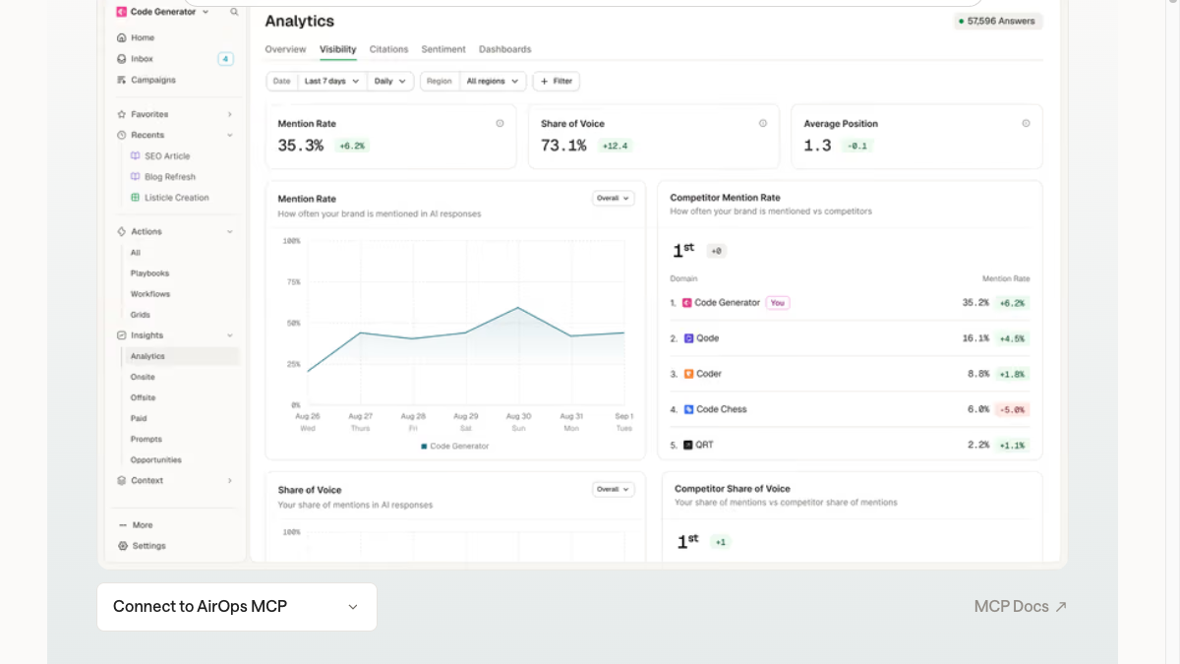Click the search magnifier icon in sidebar
The width and height of the screenshot is (1180, 664).
234,12
